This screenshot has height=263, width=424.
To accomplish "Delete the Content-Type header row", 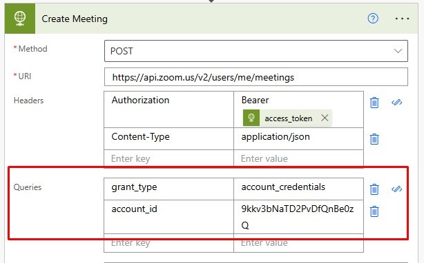I will tap(374, 139).
